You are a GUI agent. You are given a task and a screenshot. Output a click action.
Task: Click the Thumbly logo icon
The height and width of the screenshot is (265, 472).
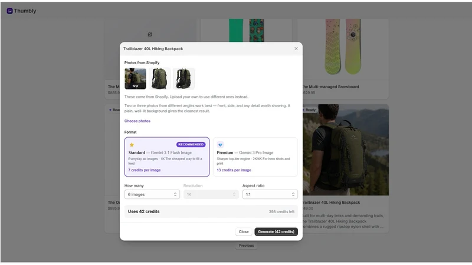click(x=9, y=11)
